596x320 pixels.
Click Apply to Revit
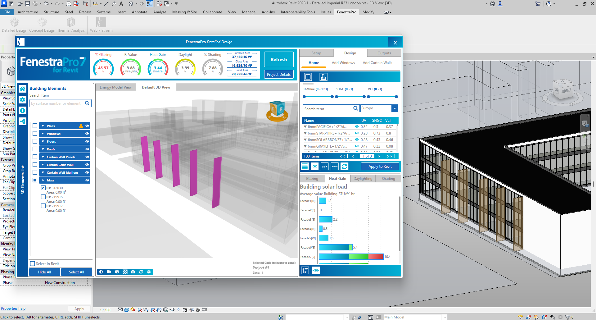[380, 167]
